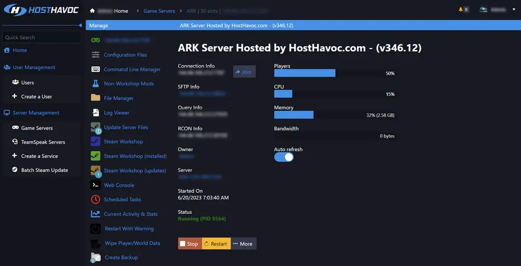Click the notification bell icon
This screenshot has height=266, width=521.
[461, 9]
